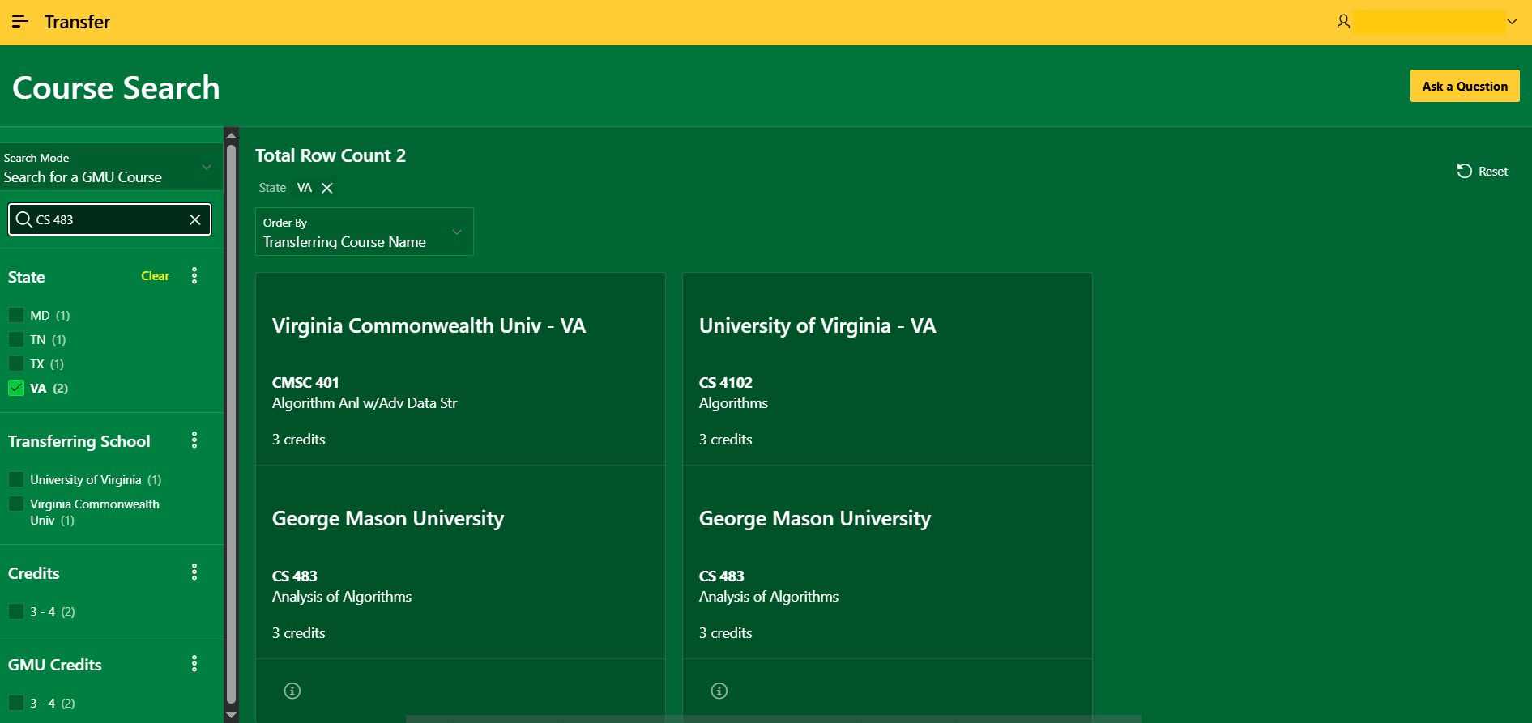Viewport: 1532px width, 723px height.
Task: Show info for University of Virginia card
Action: click(719, 691)
